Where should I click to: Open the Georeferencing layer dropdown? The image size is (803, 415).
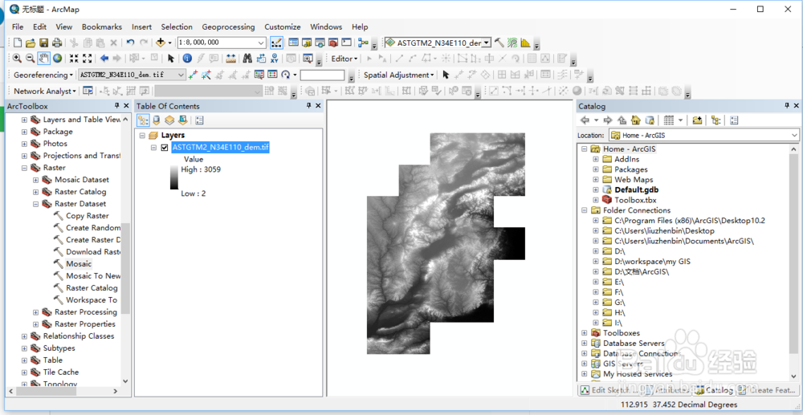(181, 75)
